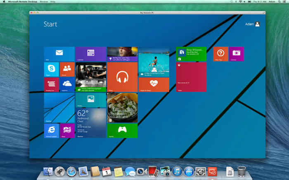Launch the Calendar tile
Image resolution: width=289 pixels, height=180 pixels.
point(91,54)
